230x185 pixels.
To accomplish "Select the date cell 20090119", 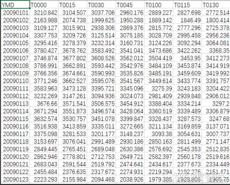I will click(15, 149).
